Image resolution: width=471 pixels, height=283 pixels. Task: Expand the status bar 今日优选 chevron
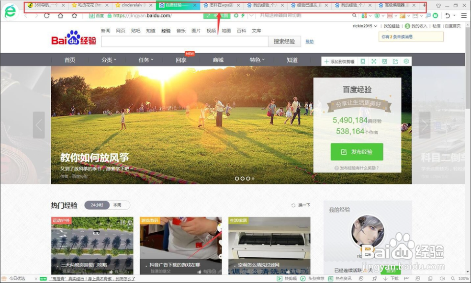(36, 279)
